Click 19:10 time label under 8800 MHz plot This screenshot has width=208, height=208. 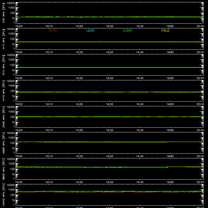point(49,182)
